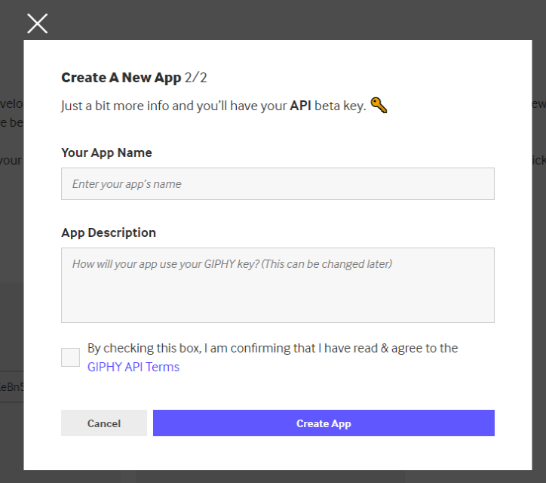
Task: Click the "Enter your app's name" placeholder text
Action: [x=127, y=184]
